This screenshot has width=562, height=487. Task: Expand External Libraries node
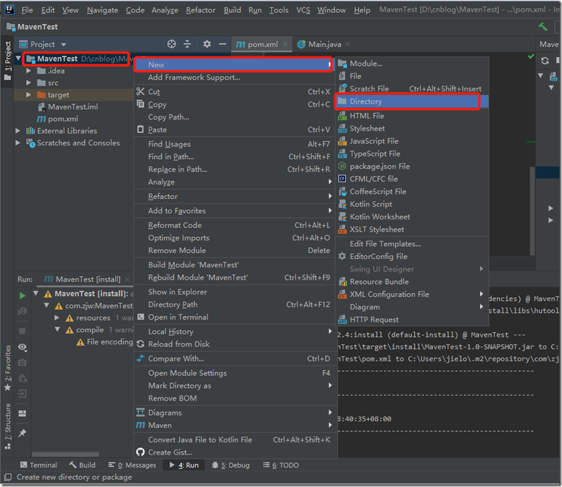(18, 131)
